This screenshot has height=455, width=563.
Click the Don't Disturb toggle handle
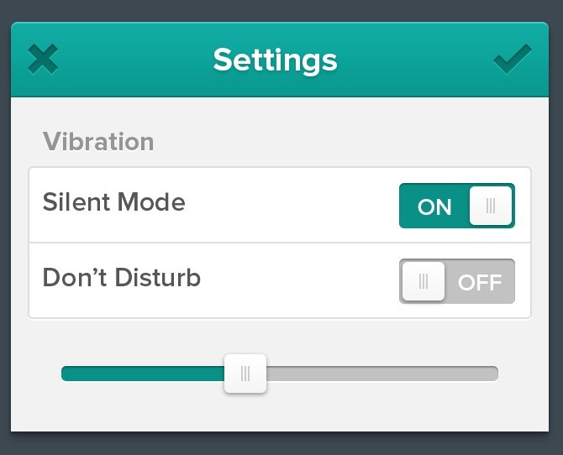point(424,281)
